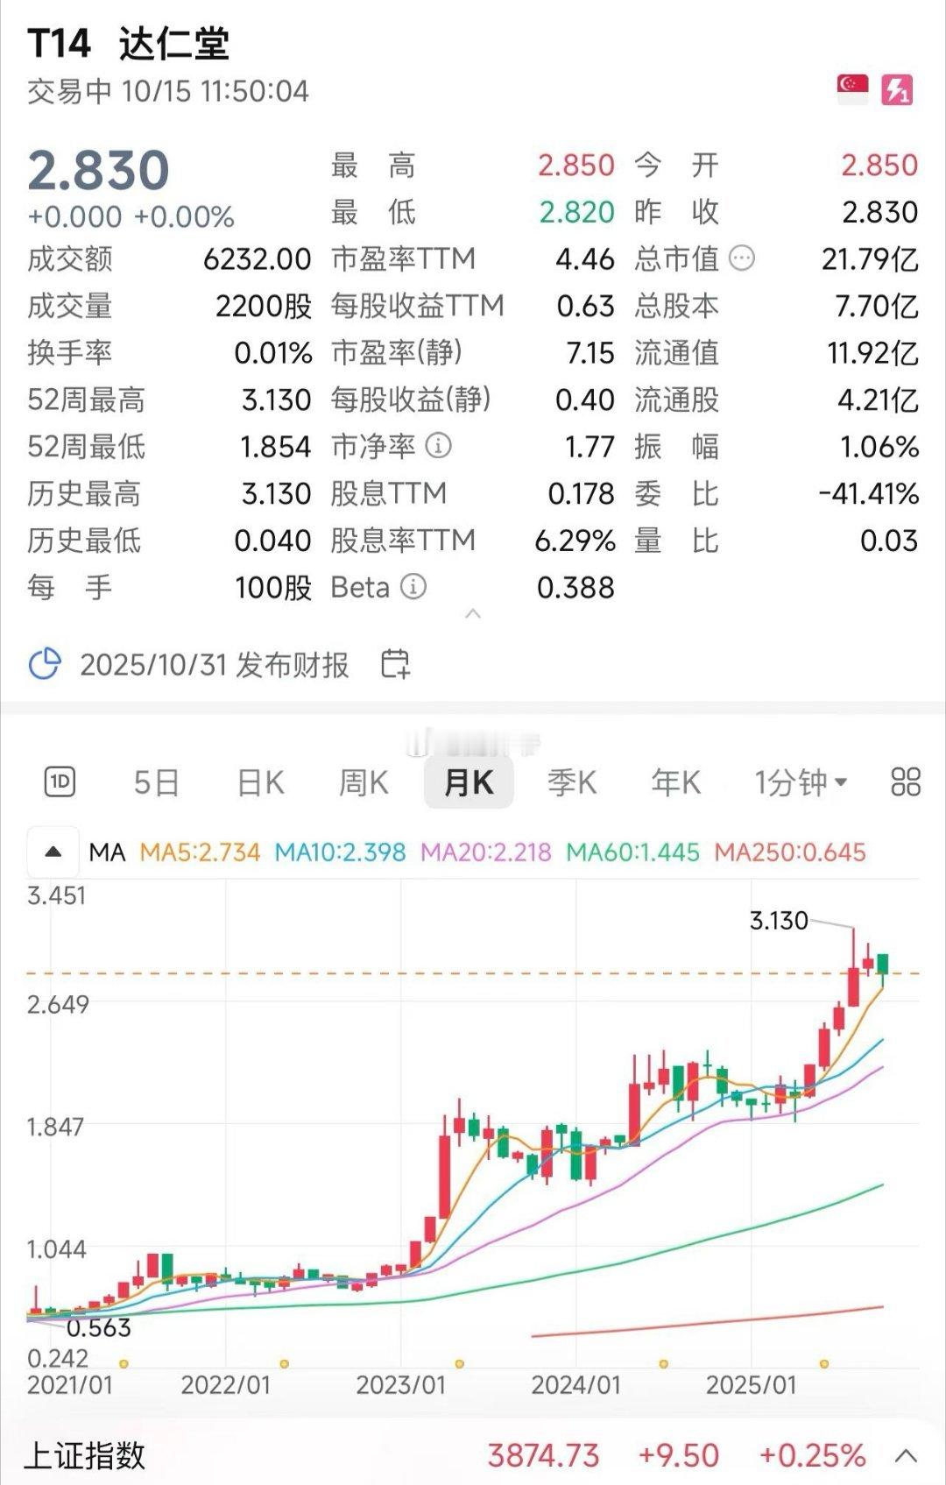Show info for price-to-book ratio 市净率

pos(438,446)
